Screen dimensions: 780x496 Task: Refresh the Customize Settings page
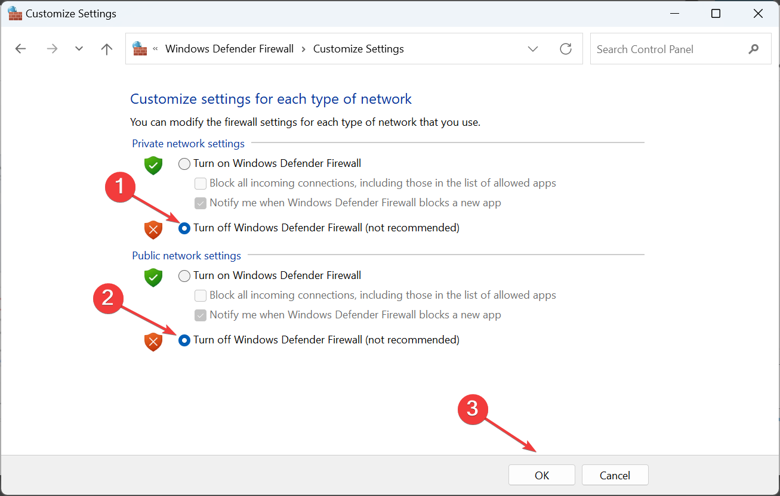[566, 49]
